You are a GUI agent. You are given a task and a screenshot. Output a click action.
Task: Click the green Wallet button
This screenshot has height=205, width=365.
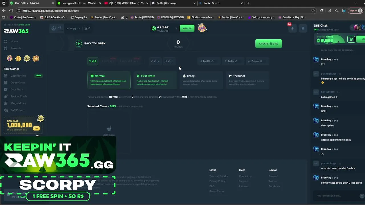pos(187,28)
